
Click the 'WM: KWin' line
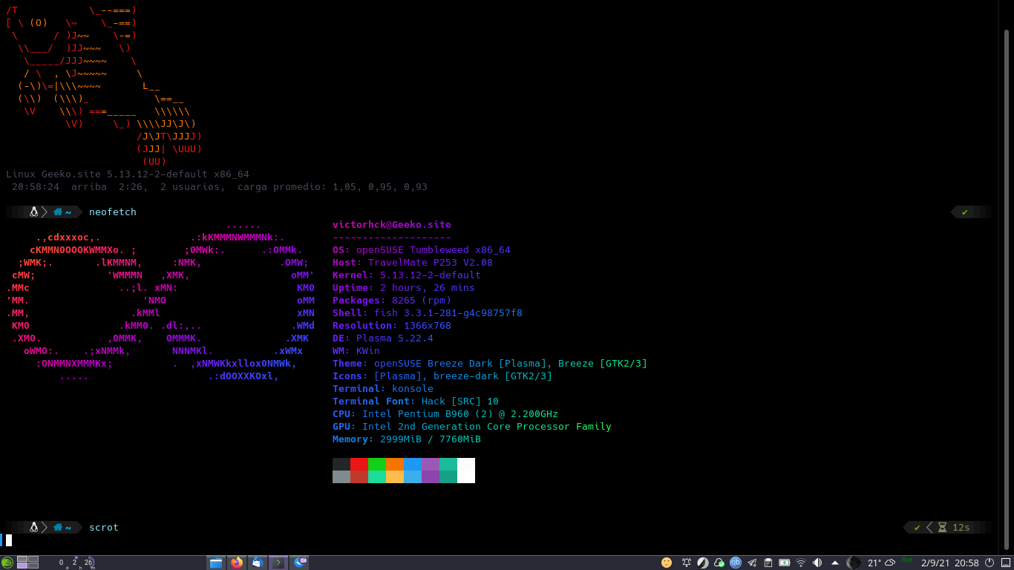click(x=356, y=351)
